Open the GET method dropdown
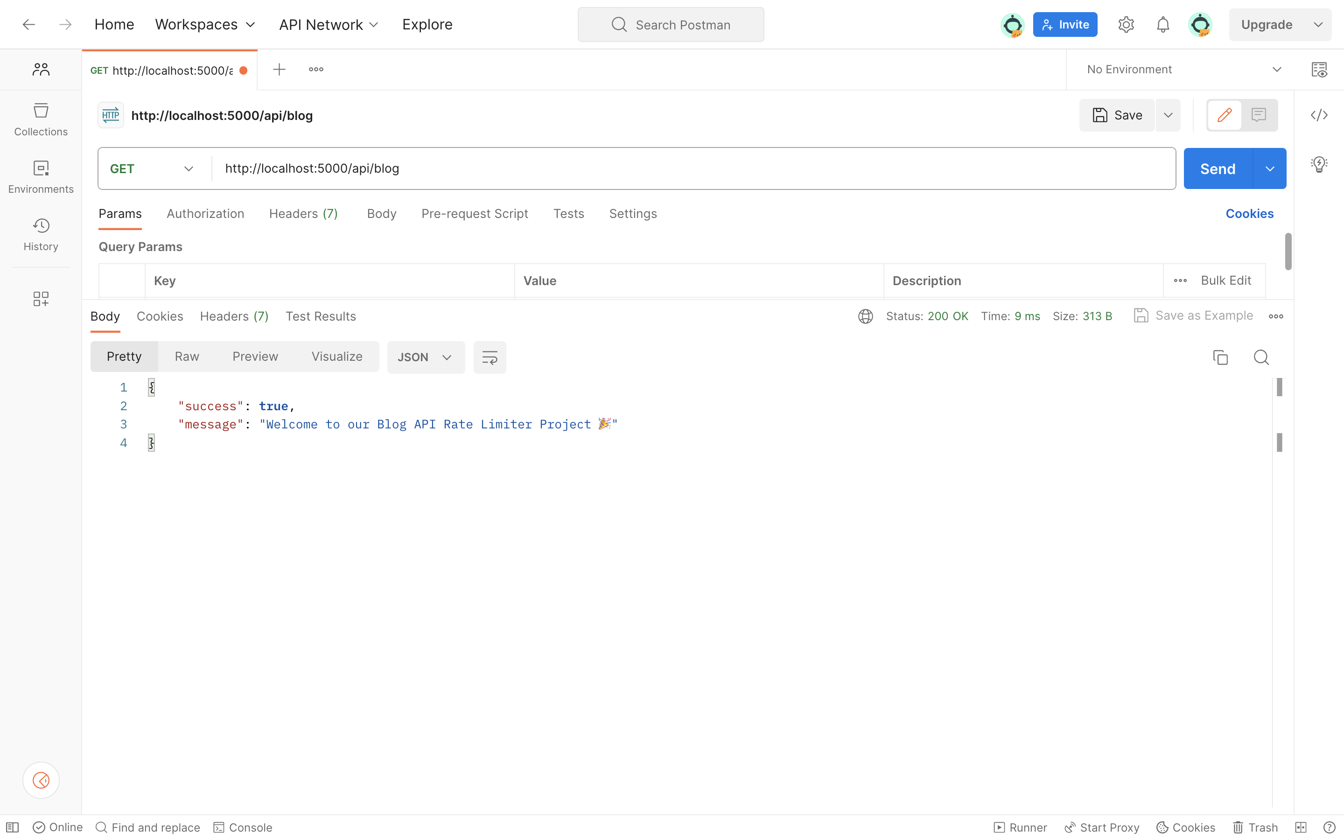 [152, 168]
